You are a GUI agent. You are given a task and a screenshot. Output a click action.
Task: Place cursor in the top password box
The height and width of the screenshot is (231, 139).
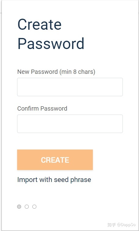(70, 87)
